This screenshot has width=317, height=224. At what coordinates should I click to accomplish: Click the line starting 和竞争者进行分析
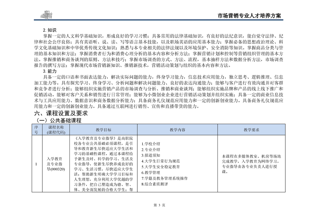(159, 89)
